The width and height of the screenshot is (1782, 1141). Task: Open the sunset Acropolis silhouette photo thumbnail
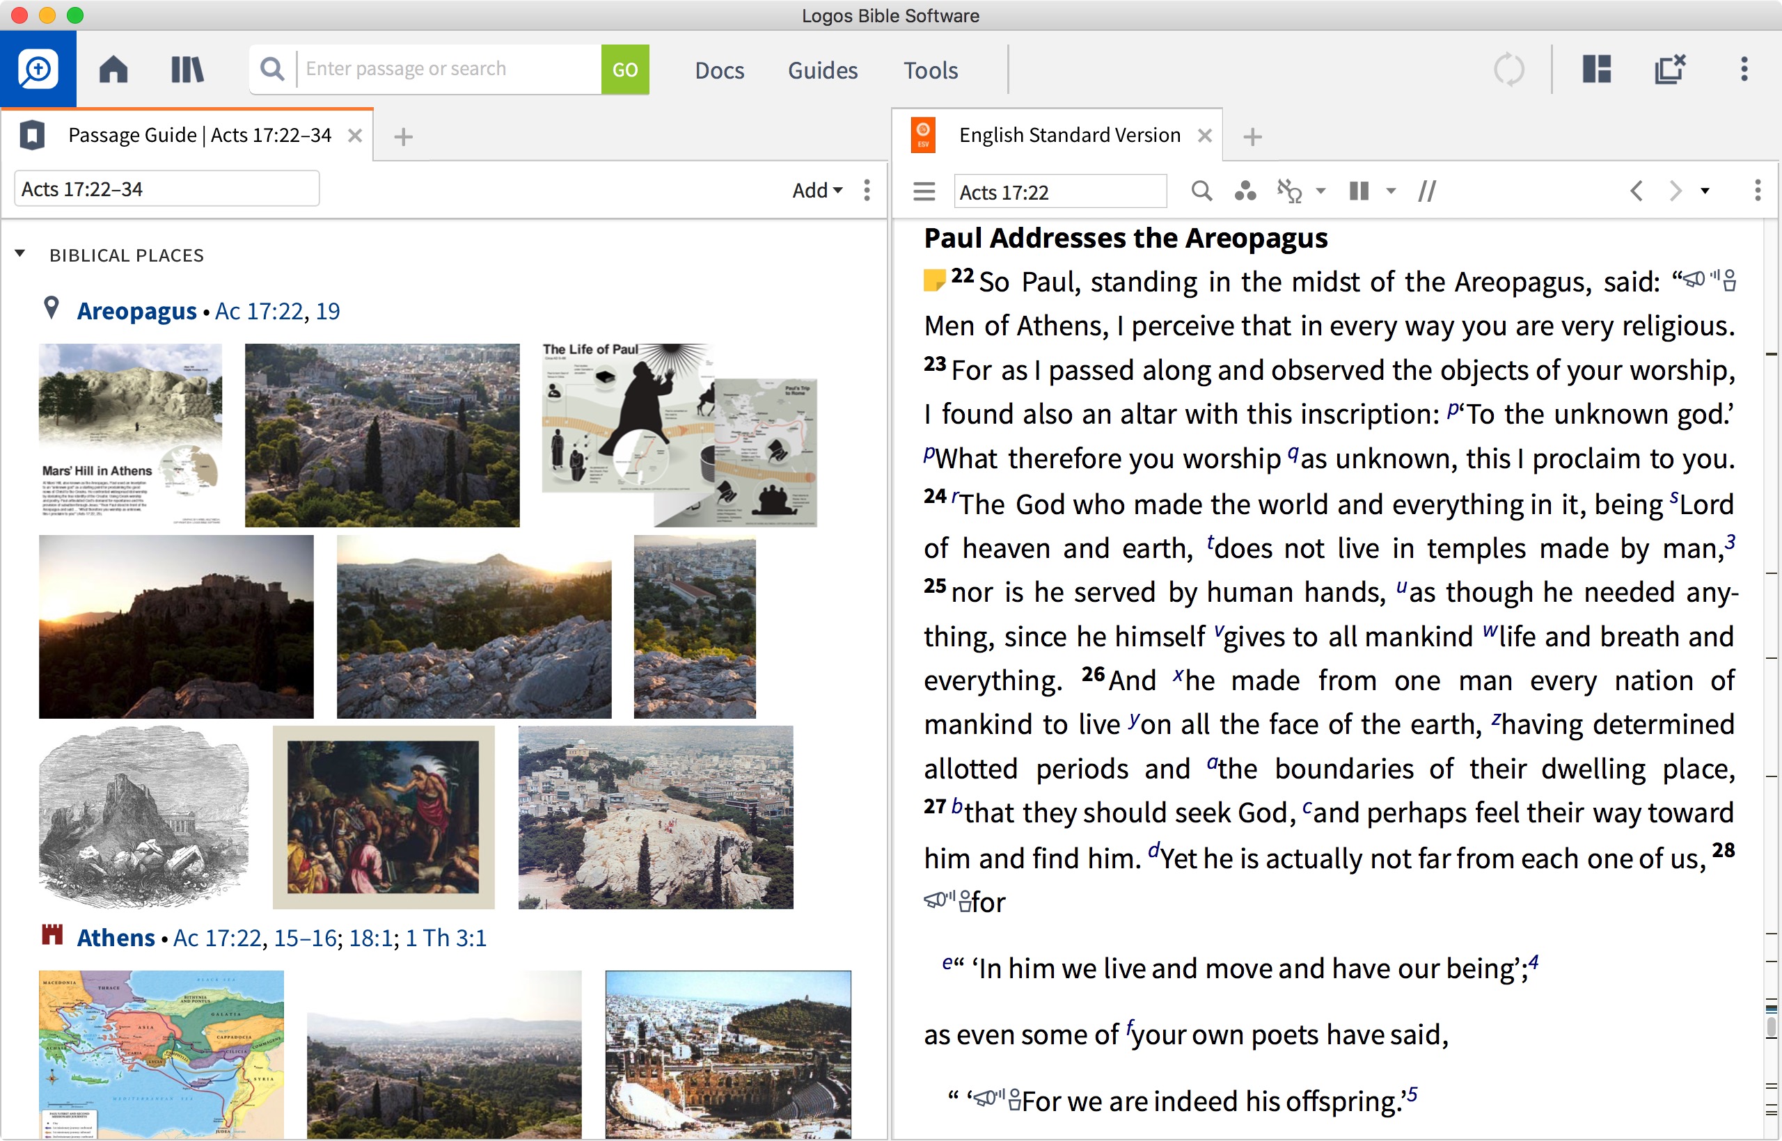click(176, 626)
